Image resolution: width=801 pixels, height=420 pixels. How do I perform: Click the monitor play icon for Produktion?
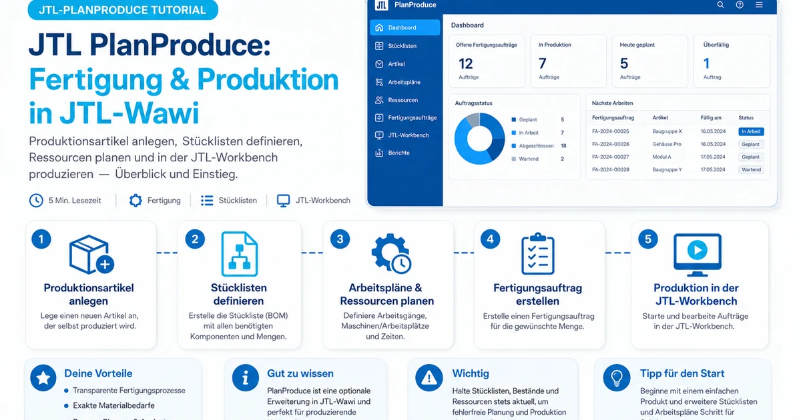[x=697, y=255]
